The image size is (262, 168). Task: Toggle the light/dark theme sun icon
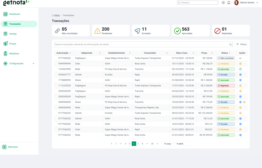click(x=223, y=2)
